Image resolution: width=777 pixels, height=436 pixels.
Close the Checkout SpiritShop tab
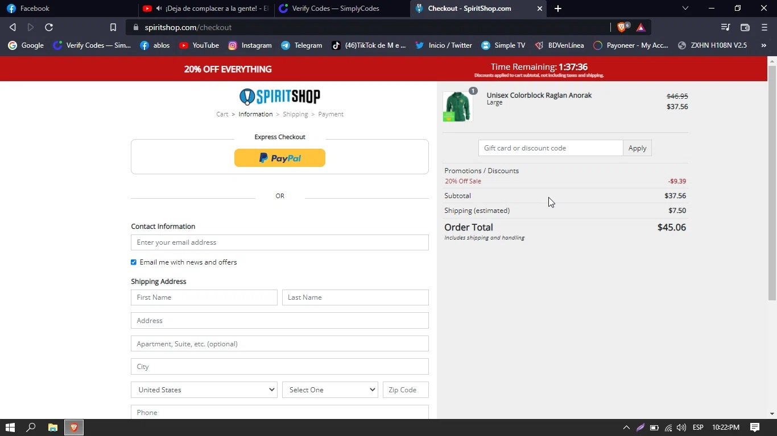[540, 9]
